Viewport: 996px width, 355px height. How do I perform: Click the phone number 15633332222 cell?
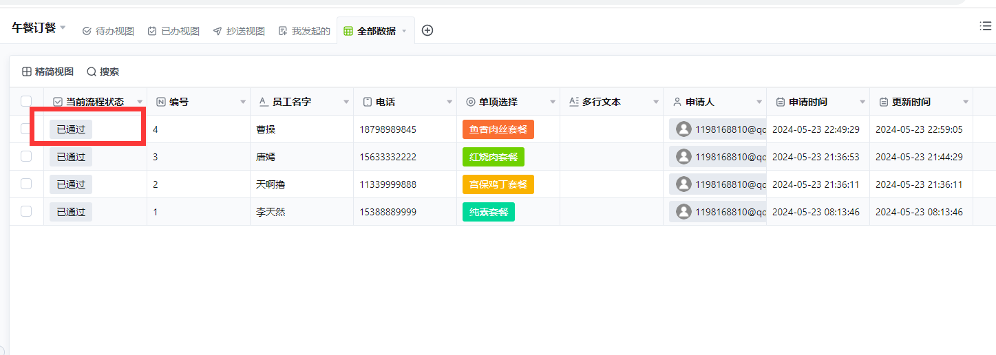[x=388, y=157]
